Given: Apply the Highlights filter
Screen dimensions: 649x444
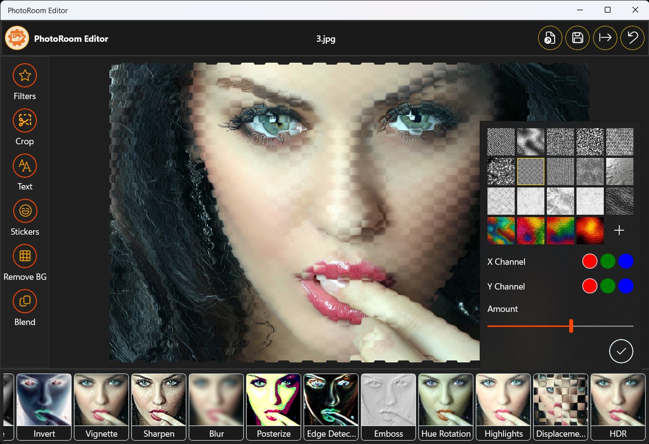Looking at the screenshot, I should [504, 407].
